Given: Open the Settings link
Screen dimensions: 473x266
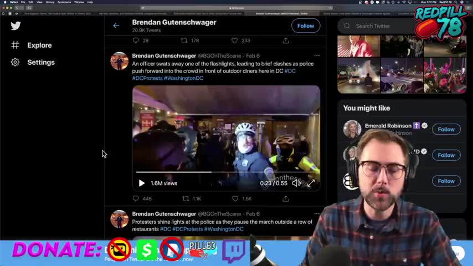Looking at the screenshot, I should [41, 62].
